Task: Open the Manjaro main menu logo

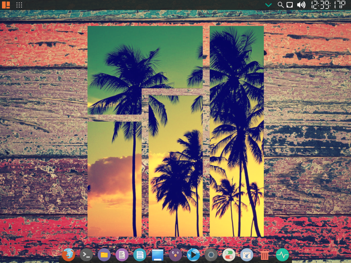Action: [6, 5]
